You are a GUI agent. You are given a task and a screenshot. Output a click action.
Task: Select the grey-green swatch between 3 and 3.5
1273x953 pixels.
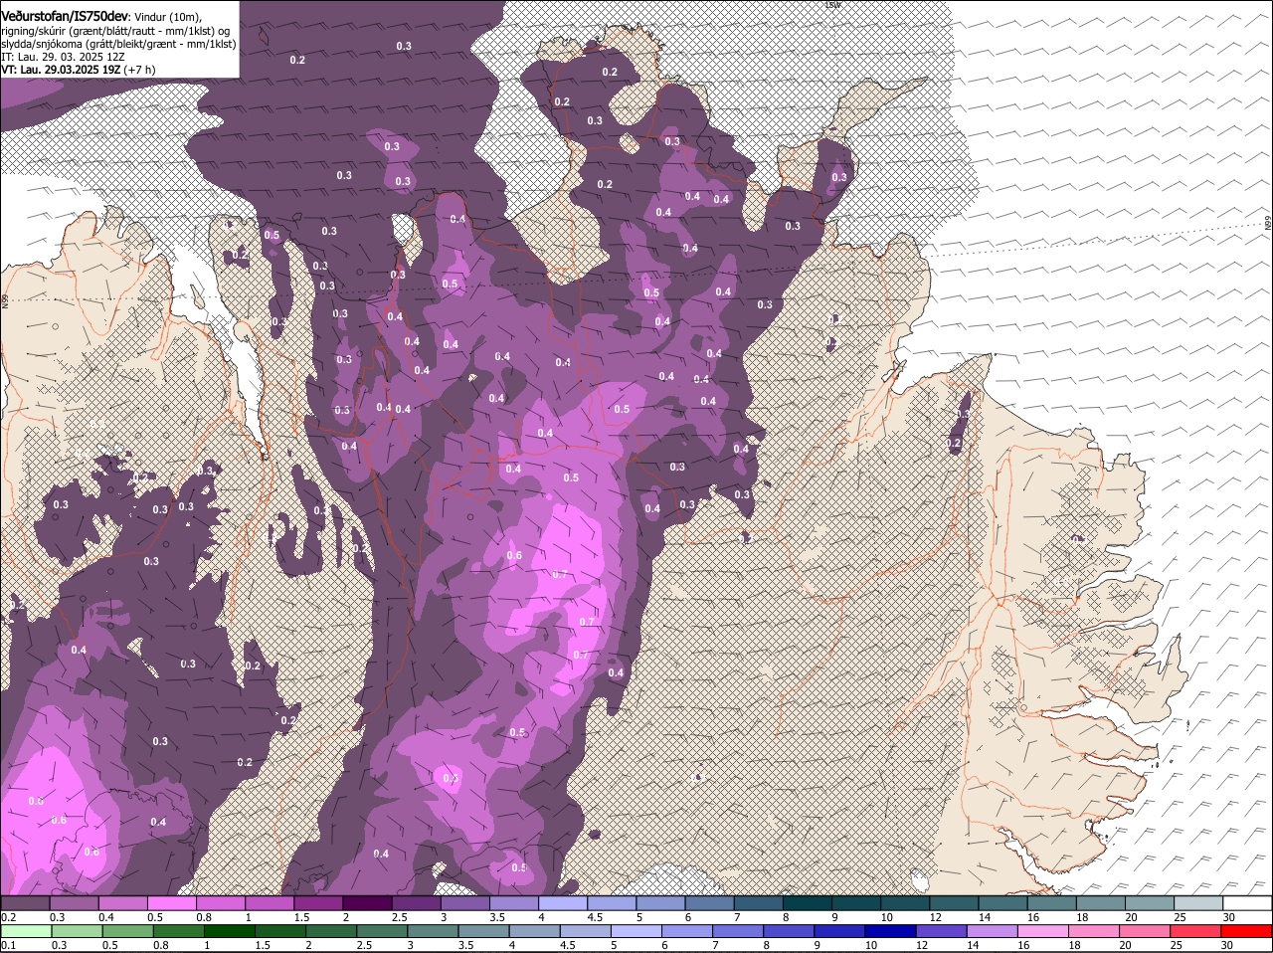[x=434, y=931]
